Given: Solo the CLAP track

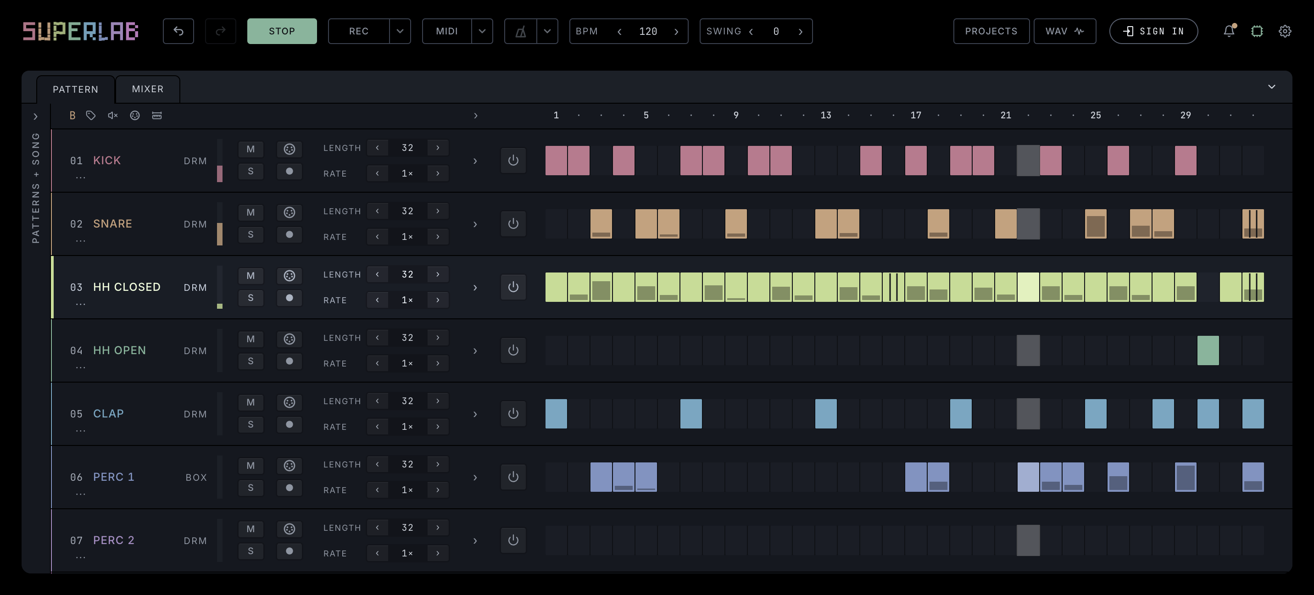Looking at the screenshot, I should coord(251,425).
